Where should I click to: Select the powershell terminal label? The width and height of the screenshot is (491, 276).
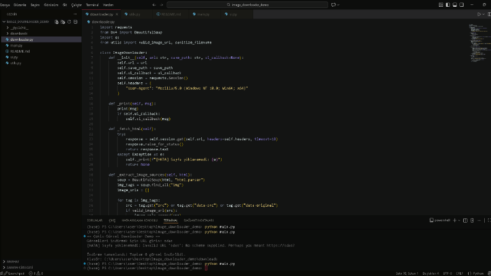(x=440, y=220)
